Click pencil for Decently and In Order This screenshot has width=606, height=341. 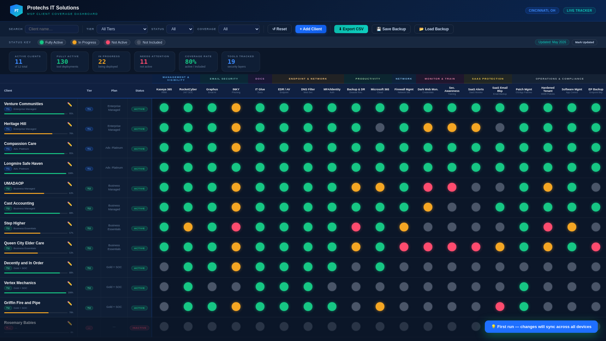point(69,264)
